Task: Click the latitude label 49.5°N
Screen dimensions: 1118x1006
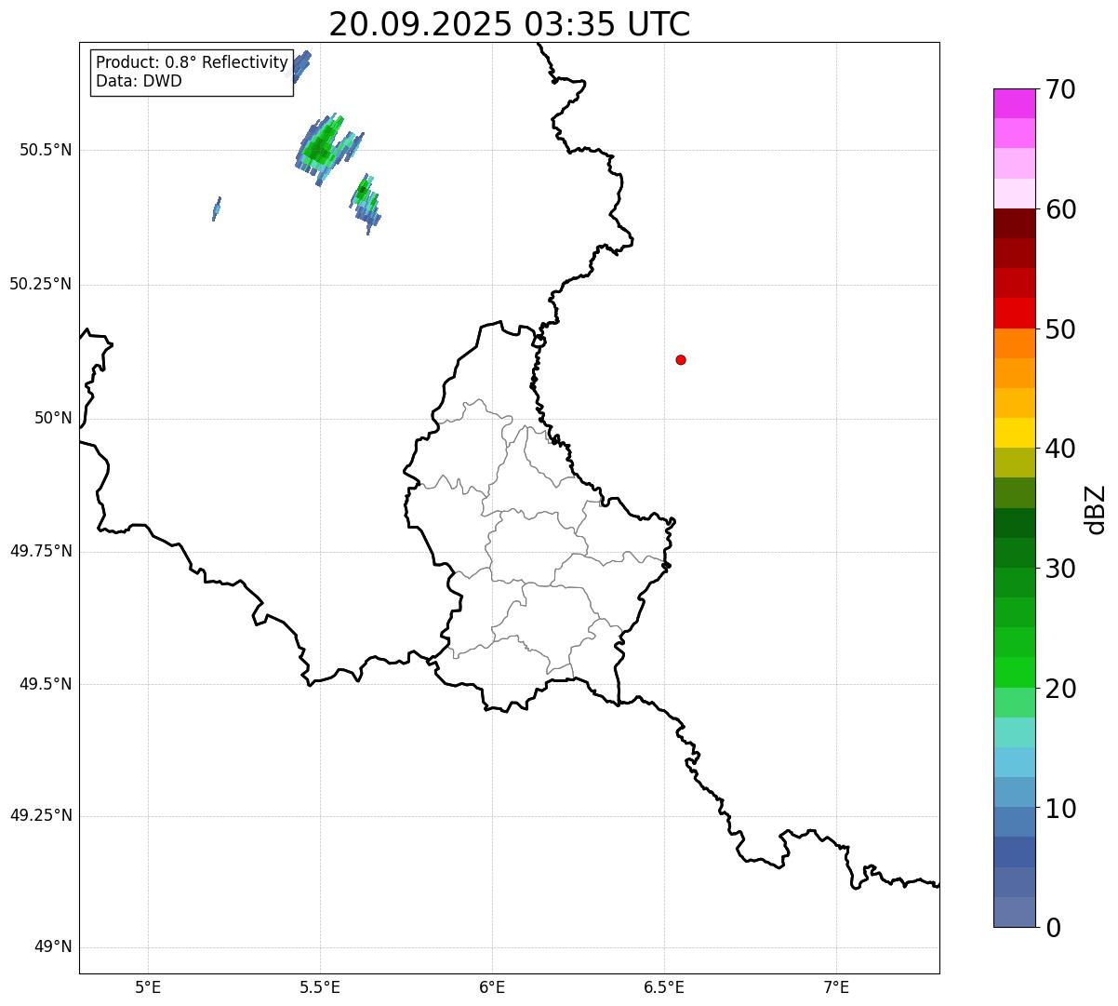Action: tap(46, 684)
